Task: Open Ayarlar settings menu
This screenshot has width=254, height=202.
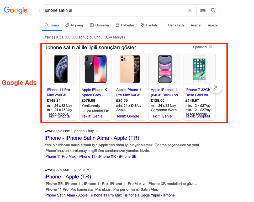Action: [196, 25]
